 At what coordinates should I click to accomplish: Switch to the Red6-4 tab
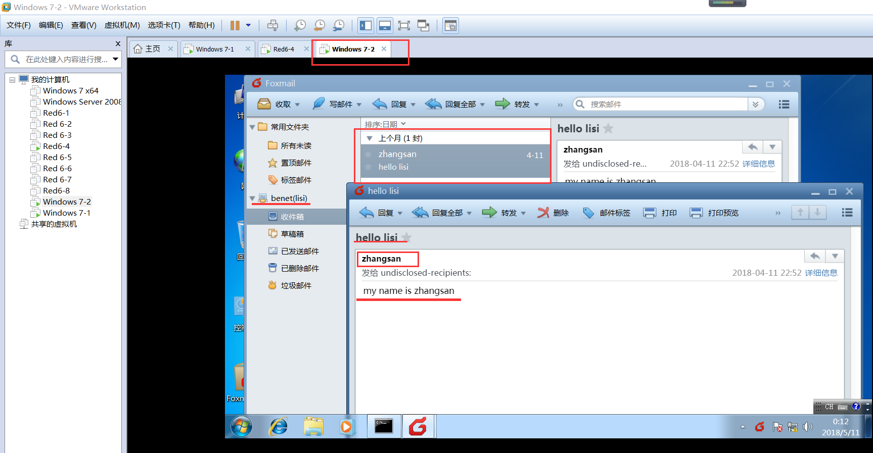pyautogui.click(x=284, y=49)
